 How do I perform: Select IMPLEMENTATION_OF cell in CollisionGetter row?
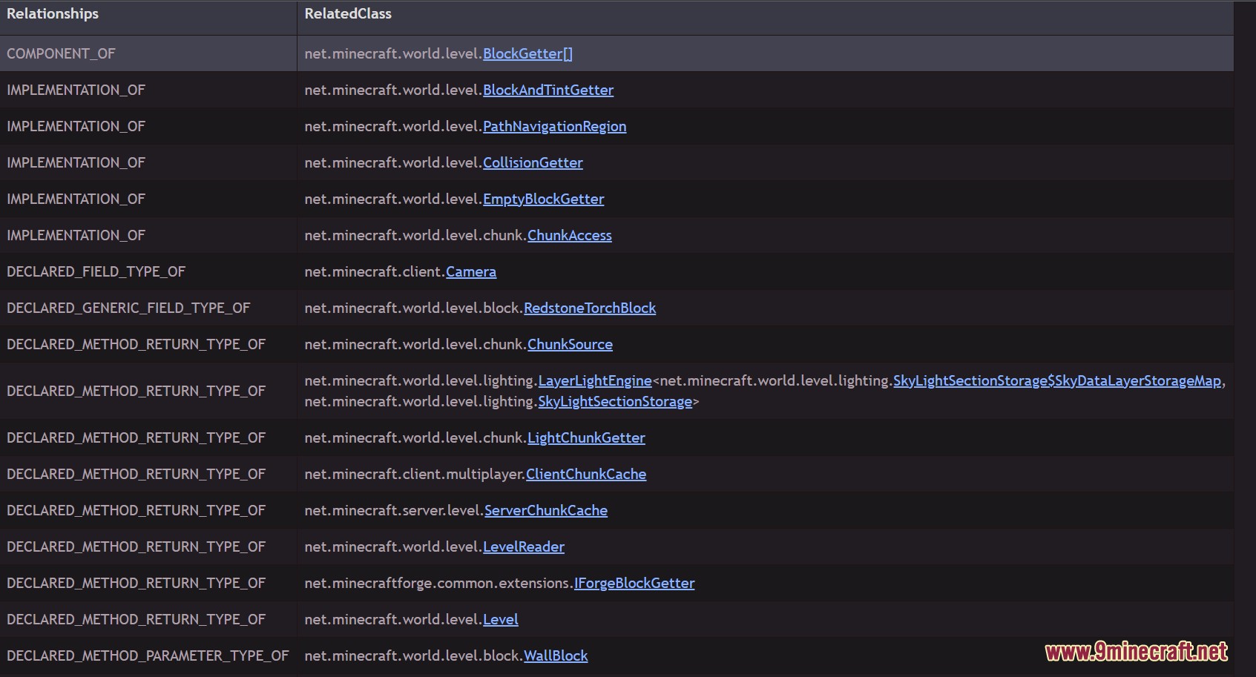click(x=148, y=162)
